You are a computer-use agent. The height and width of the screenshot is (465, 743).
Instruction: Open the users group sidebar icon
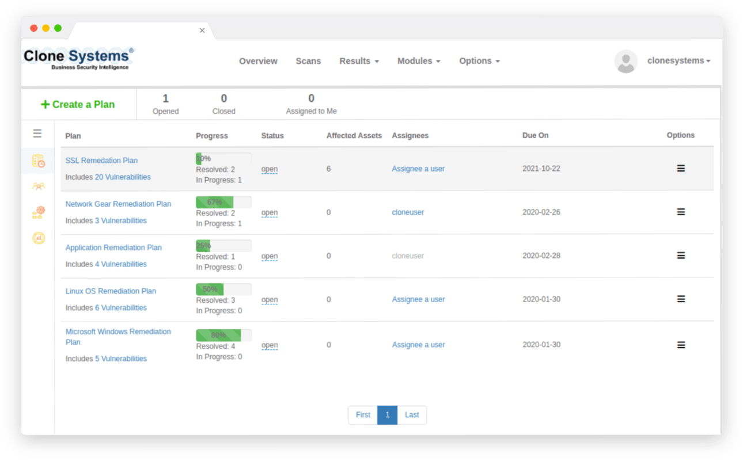[x=39, y=186]
